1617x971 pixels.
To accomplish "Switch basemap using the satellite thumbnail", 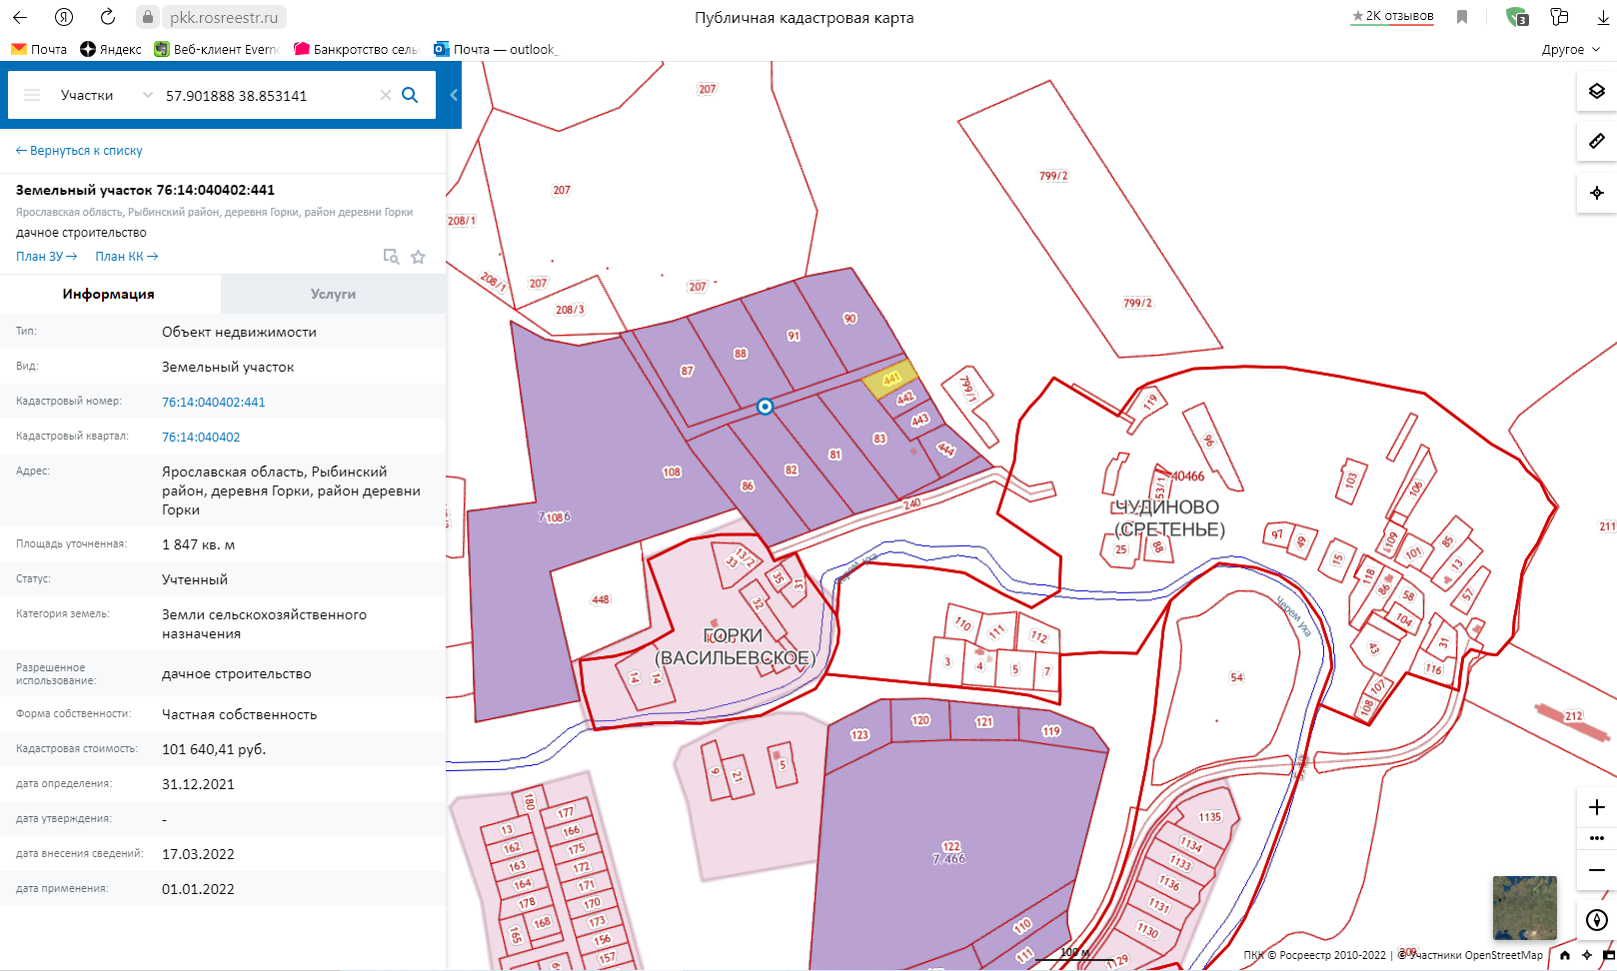I will click(x=1524, y=908).
